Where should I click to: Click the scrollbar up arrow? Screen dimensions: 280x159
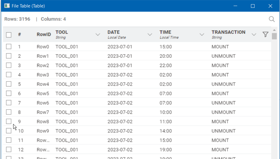(x=274, y=30)
